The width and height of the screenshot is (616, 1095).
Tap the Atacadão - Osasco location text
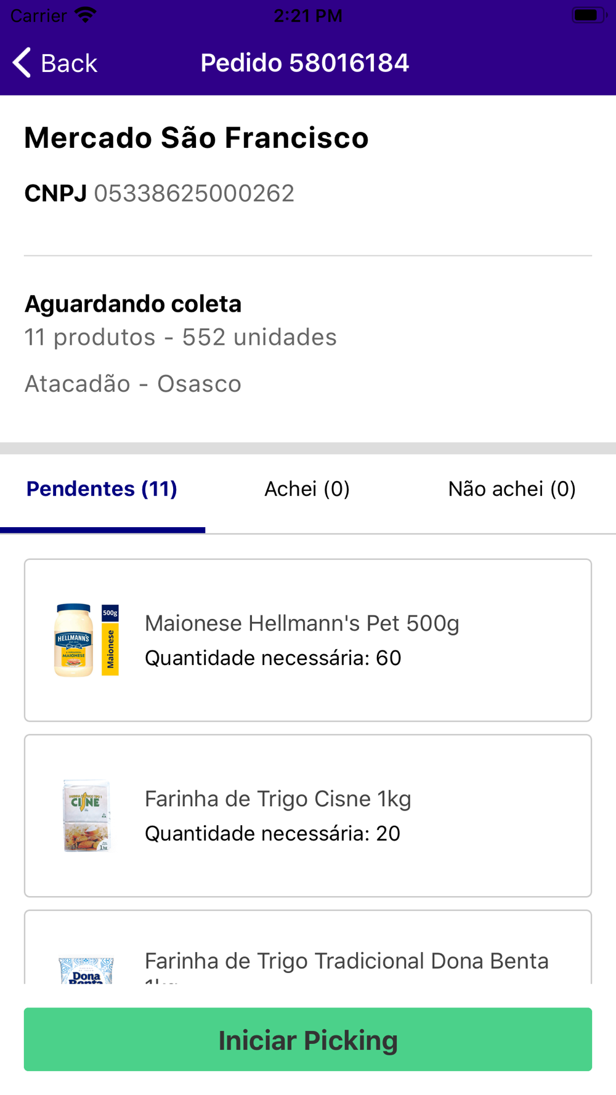(x=133, y=384)
